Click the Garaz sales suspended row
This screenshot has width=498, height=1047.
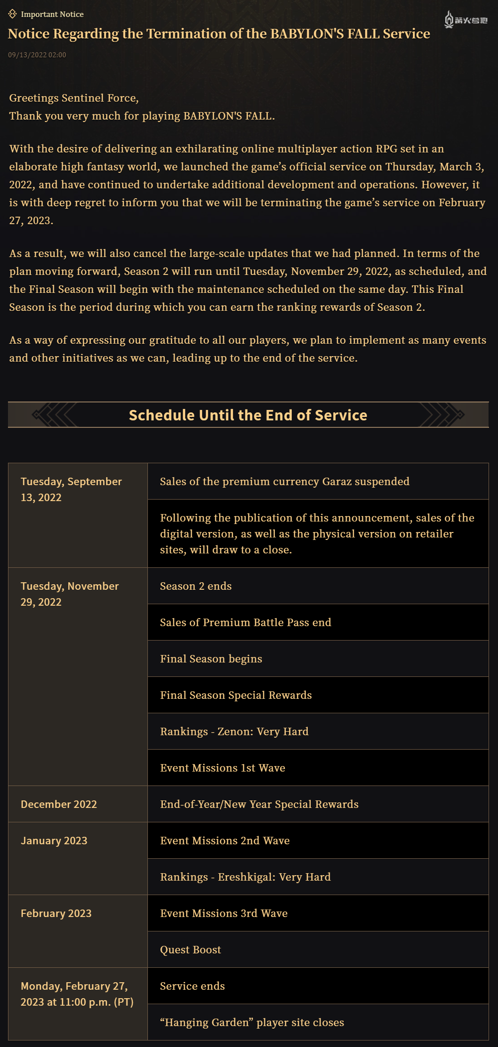pos(285,482)
